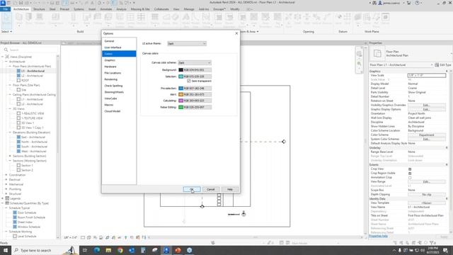Click Cancel in the Options dialog

tap(211, 189)
